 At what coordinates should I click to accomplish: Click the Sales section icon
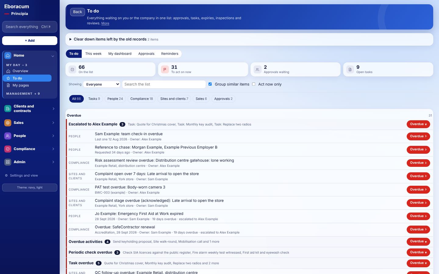coord(8,123)
